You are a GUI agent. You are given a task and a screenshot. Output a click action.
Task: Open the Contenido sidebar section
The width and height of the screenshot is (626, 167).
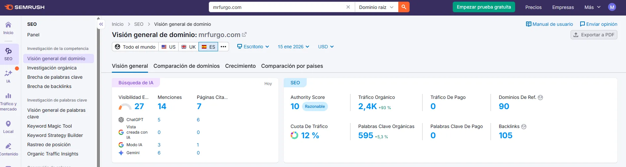pos(8,149)
